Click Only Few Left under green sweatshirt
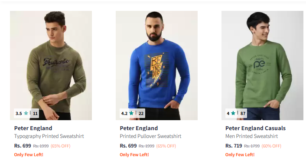This screenshot has height=164, width=306. coord(240,154)
